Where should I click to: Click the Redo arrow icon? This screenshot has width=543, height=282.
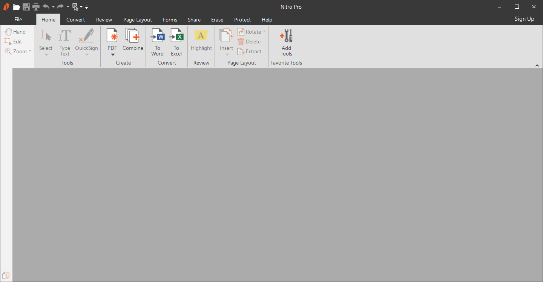click(x=60, y=6)
